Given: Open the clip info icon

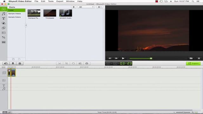Looking at the screenshot, I should (x=87, y=63).
